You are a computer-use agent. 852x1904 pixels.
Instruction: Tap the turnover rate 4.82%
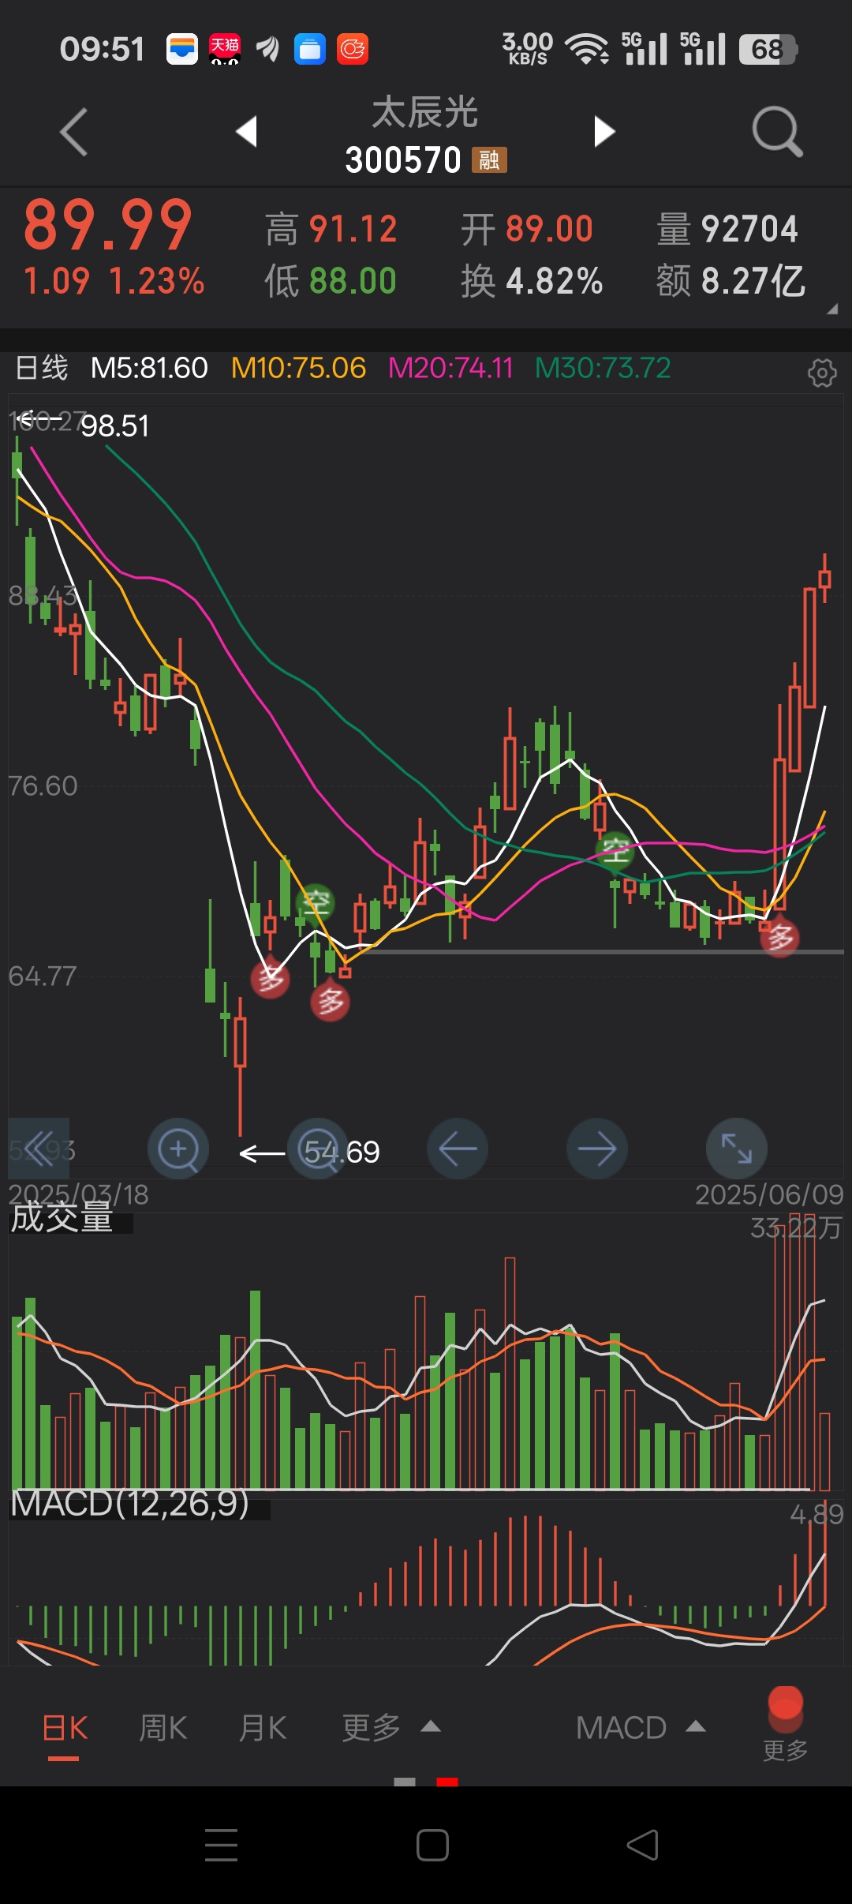[555, 282]
